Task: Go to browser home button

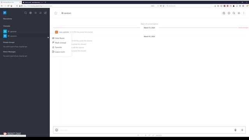Action: (x=11, y=6)
